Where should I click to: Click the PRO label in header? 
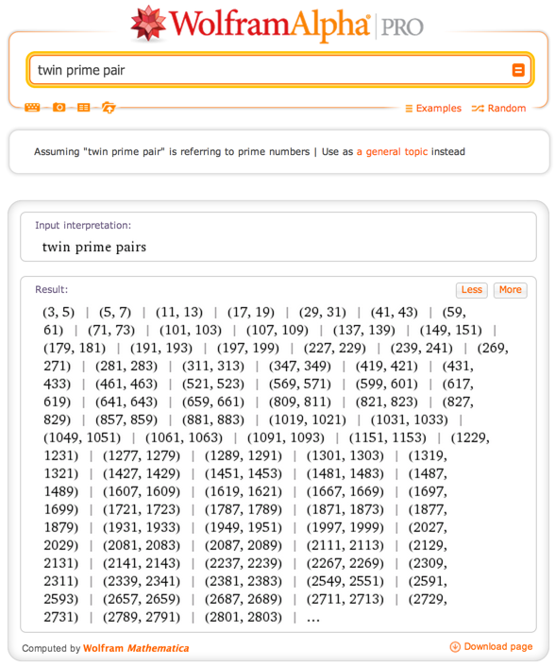point(402,27)
